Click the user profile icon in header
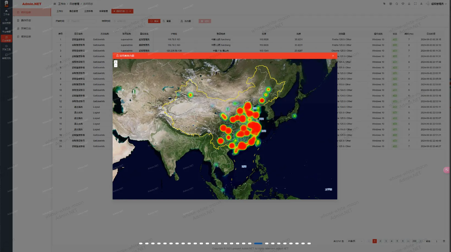The width and height of the screenshot is (451, 252). point(421,4)
